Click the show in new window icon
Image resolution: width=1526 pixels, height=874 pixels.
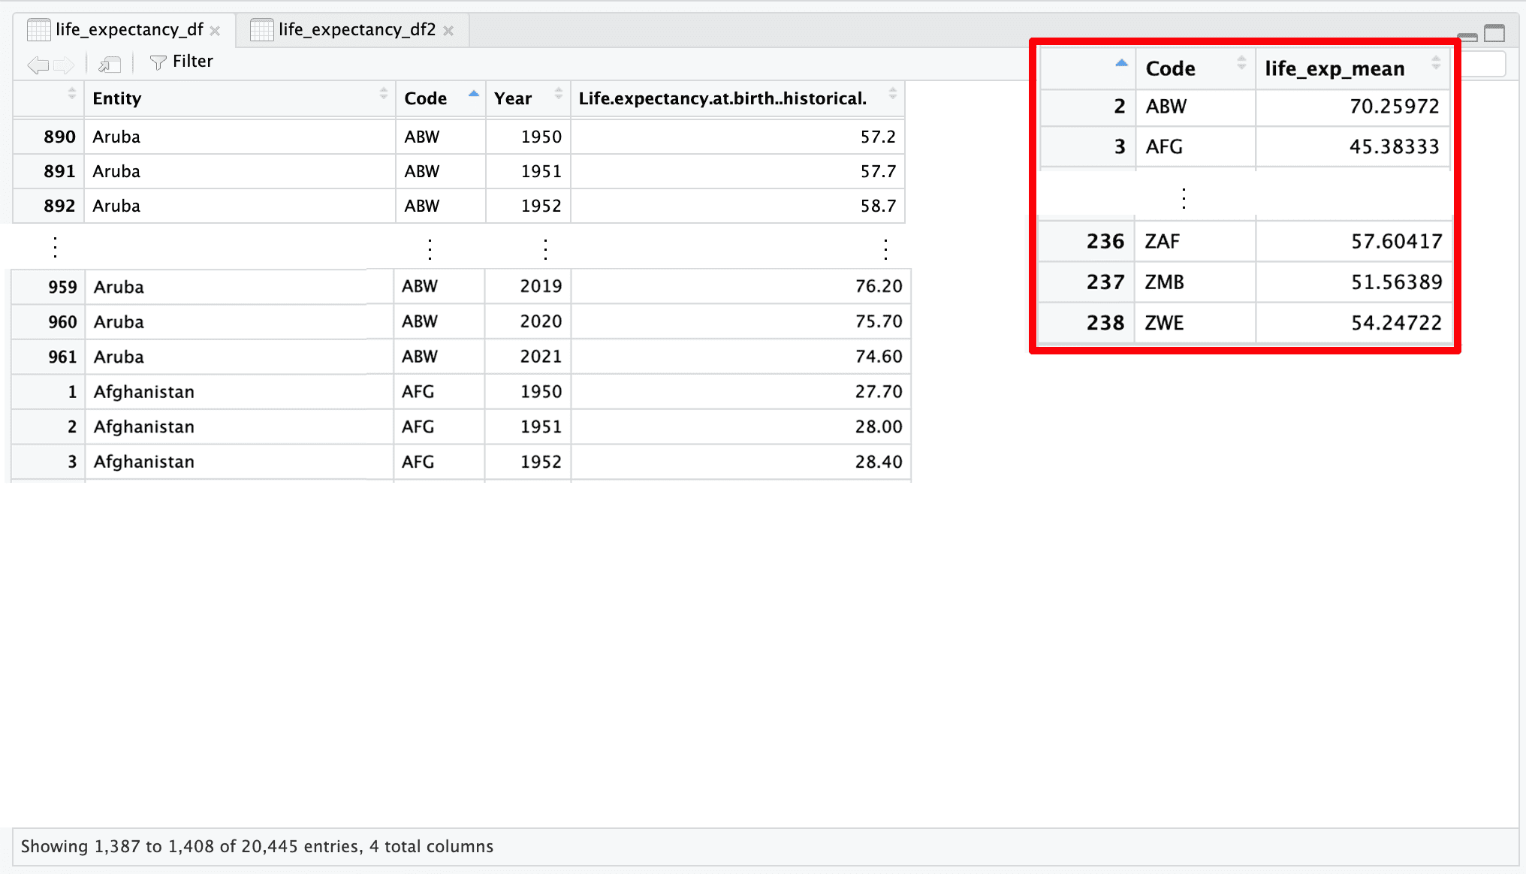(110, 65)
